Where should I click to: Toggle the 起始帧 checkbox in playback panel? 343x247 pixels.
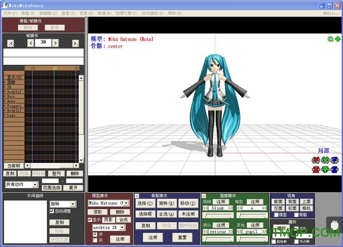(274, 241)
